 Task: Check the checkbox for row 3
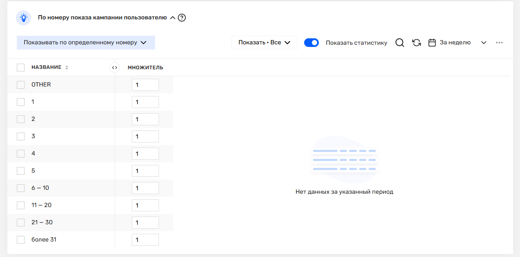21,136
